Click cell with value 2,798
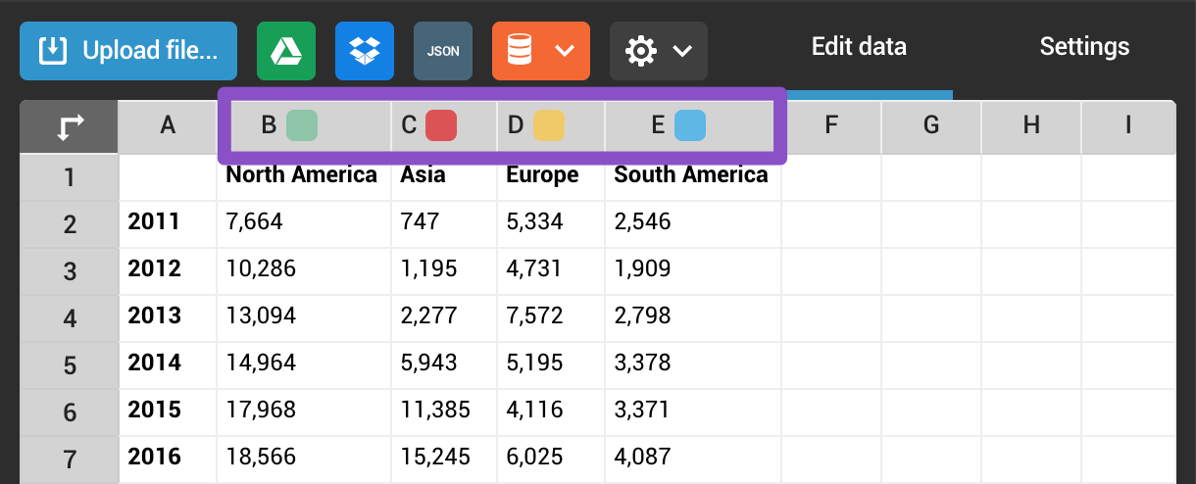The width and height of the screenshot is (1196, 484). tap(693, 319)
